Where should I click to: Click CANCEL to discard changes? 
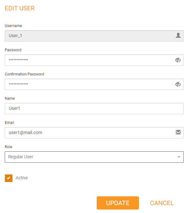pyautogui.click(x=162, y=203)
